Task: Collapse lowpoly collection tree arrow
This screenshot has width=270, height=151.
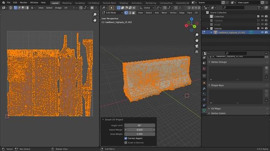Action: (x=208, y=29)
